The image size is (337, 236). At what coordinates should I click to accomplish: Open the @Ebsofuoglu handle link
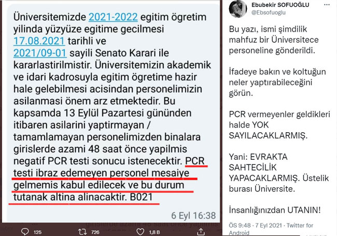(269, 12)
